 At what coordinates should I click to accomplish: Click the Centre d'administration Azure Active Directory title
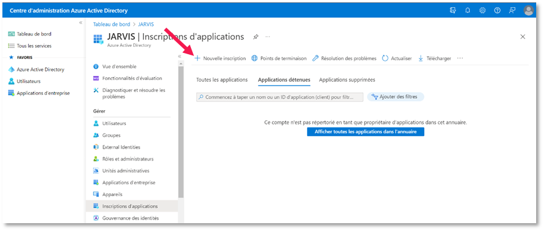tap(68, 11)
